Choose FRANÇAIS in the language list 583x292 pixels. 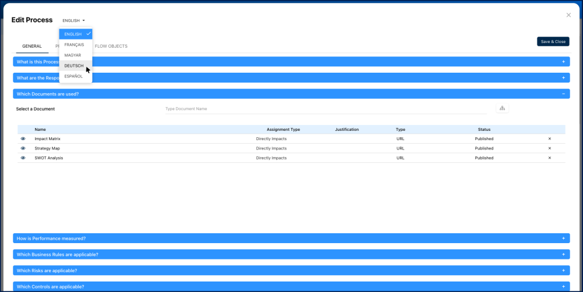[x=75, y=45]
